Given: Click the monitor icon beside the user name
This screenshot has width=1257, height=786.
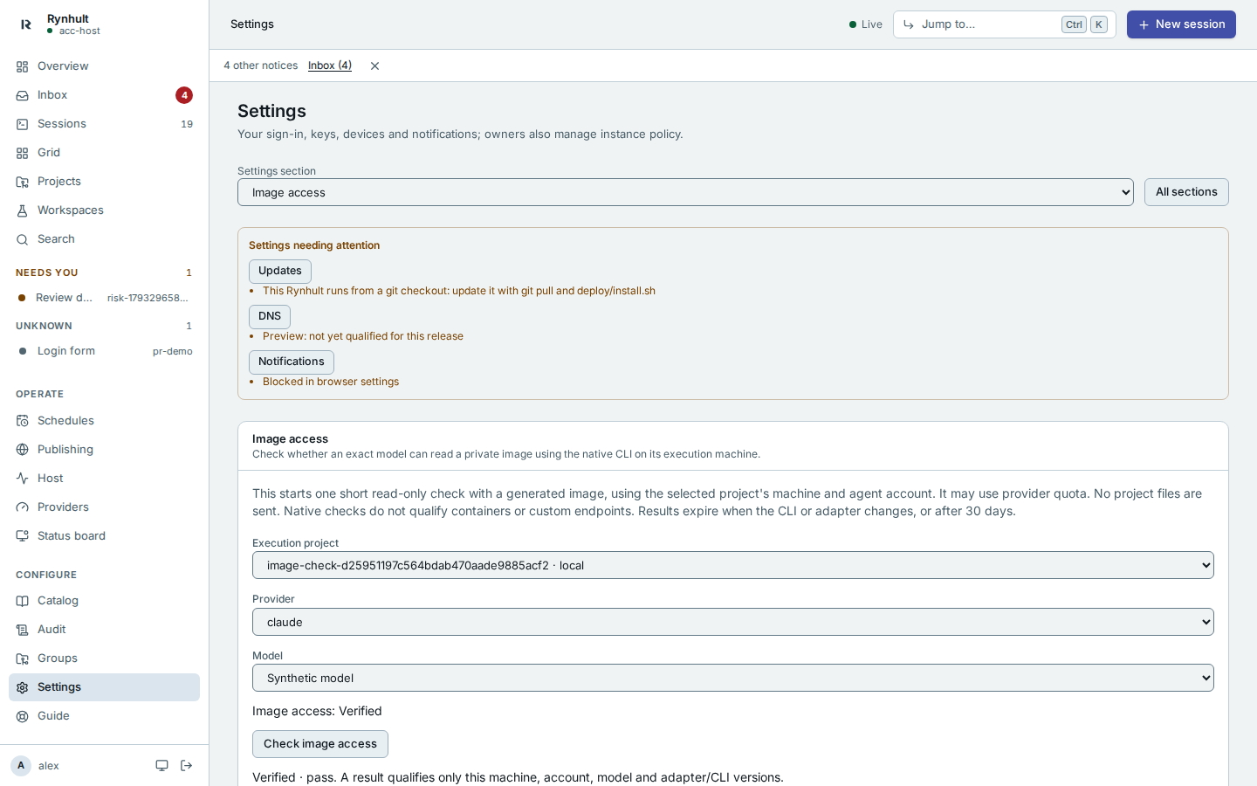Looking at the screenshot, I should (162, 766).
